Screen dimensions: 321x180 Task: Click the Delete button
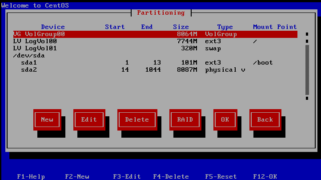click(137, 119)
